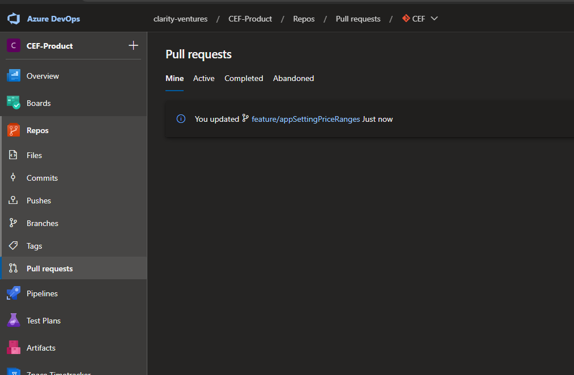Click the "Pull requests" page heading

[198, 54]
